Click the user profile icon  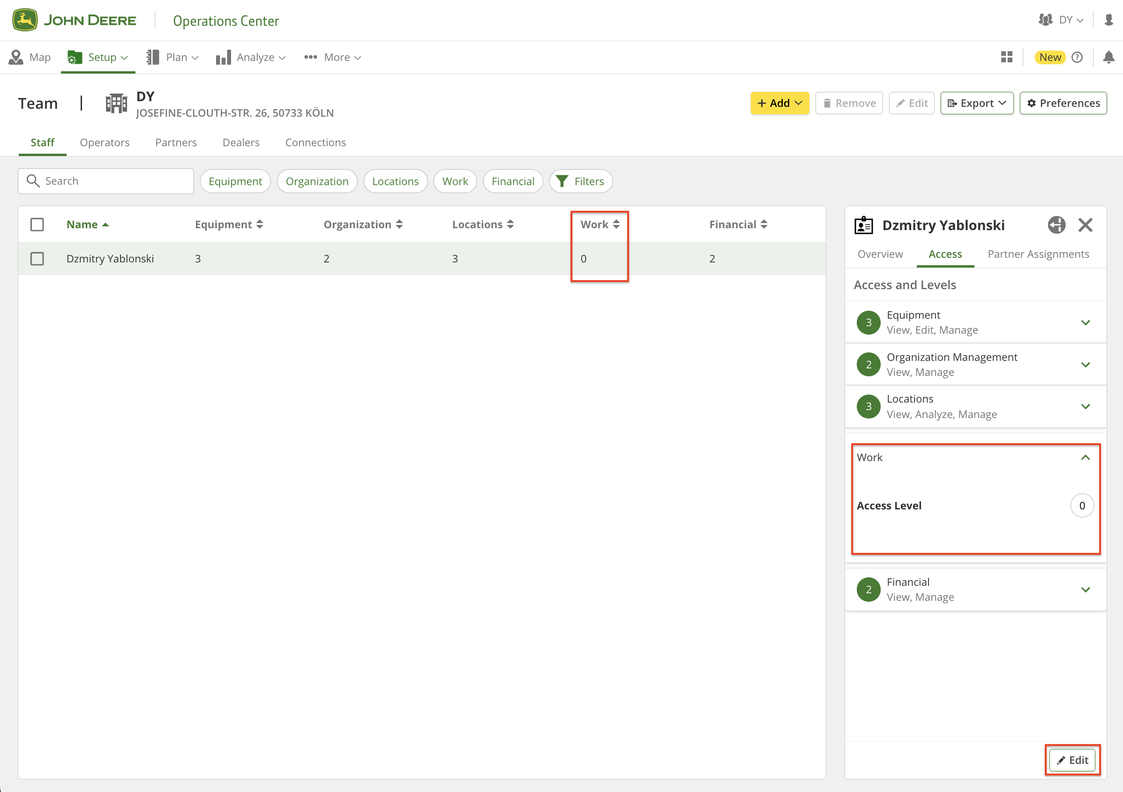click(1108, 20)
